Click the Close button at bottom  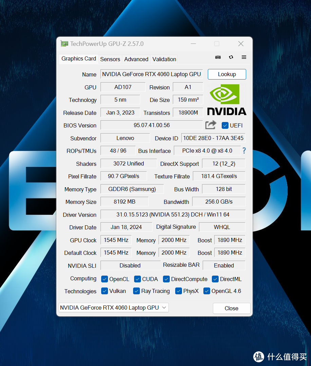point(232,308)
